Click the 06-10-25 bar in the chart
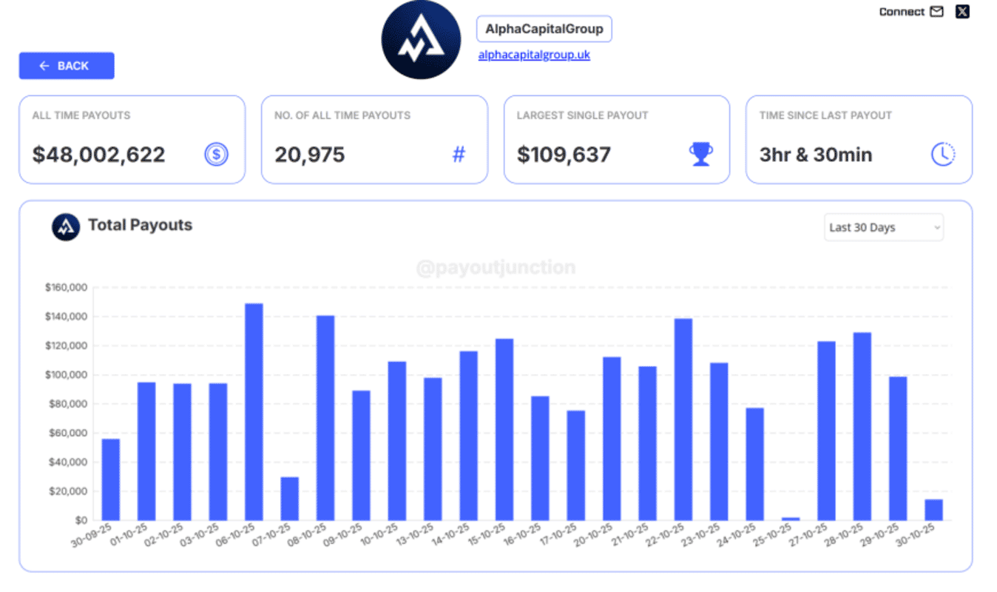Screen dimensions: 997x592 tap(254, 412)
